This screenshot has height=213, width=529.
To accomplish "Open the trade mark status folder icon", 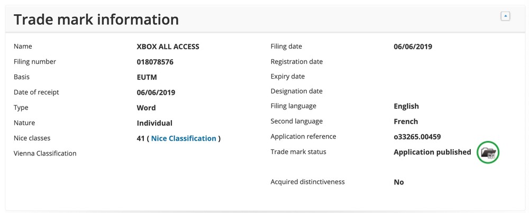I will click(488, 152).
